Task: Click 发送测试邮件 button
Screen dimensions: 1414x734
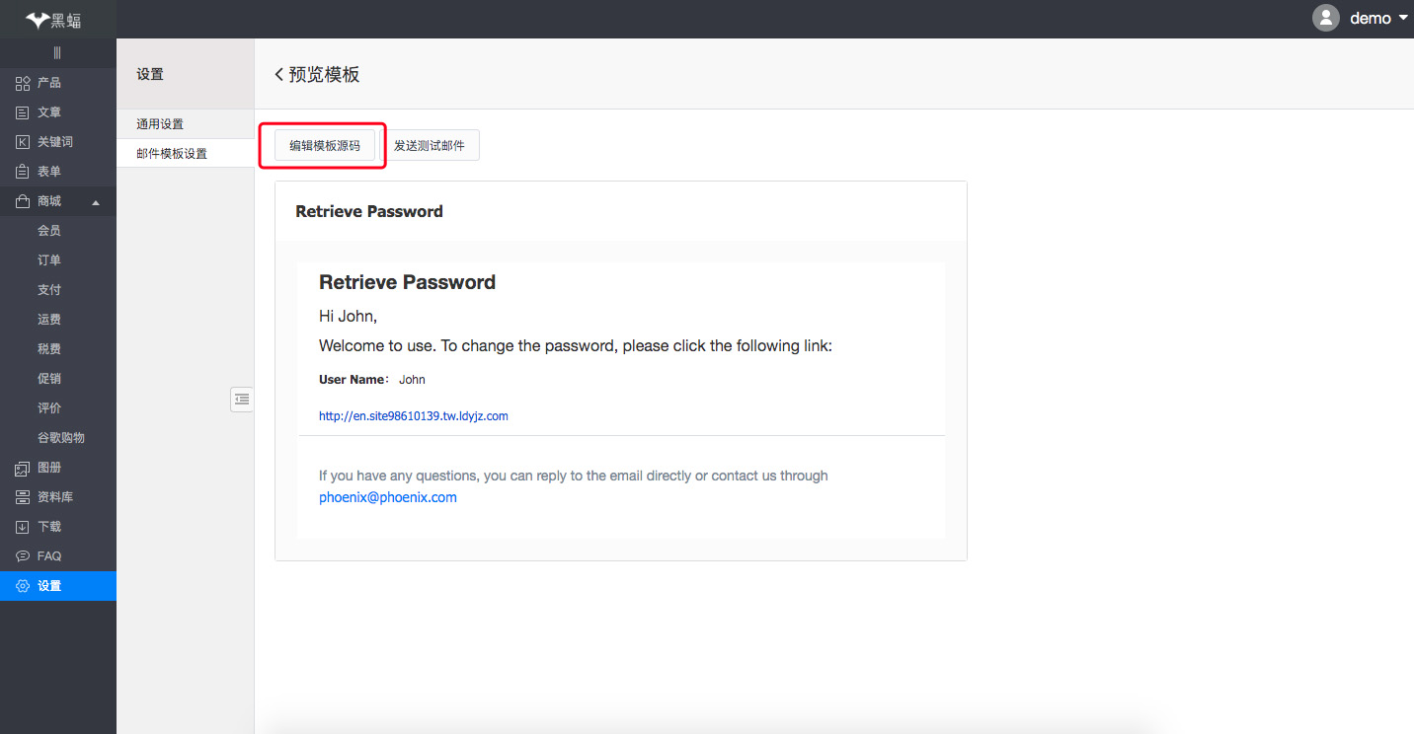Action: (430, 146)
